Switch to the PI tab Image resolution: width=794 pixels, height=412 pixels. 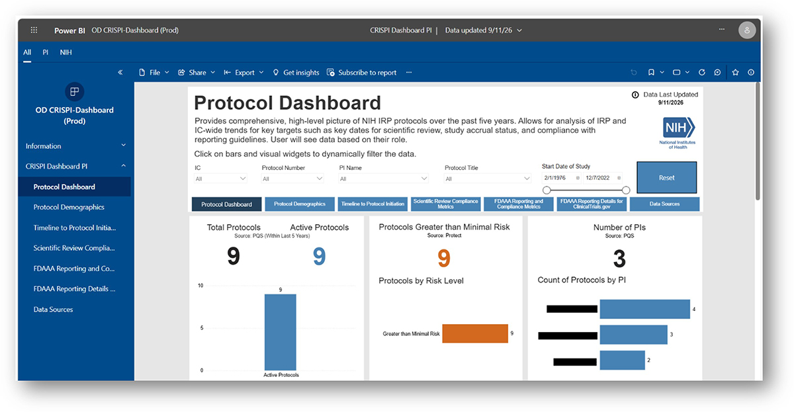[x=46, y=52]
